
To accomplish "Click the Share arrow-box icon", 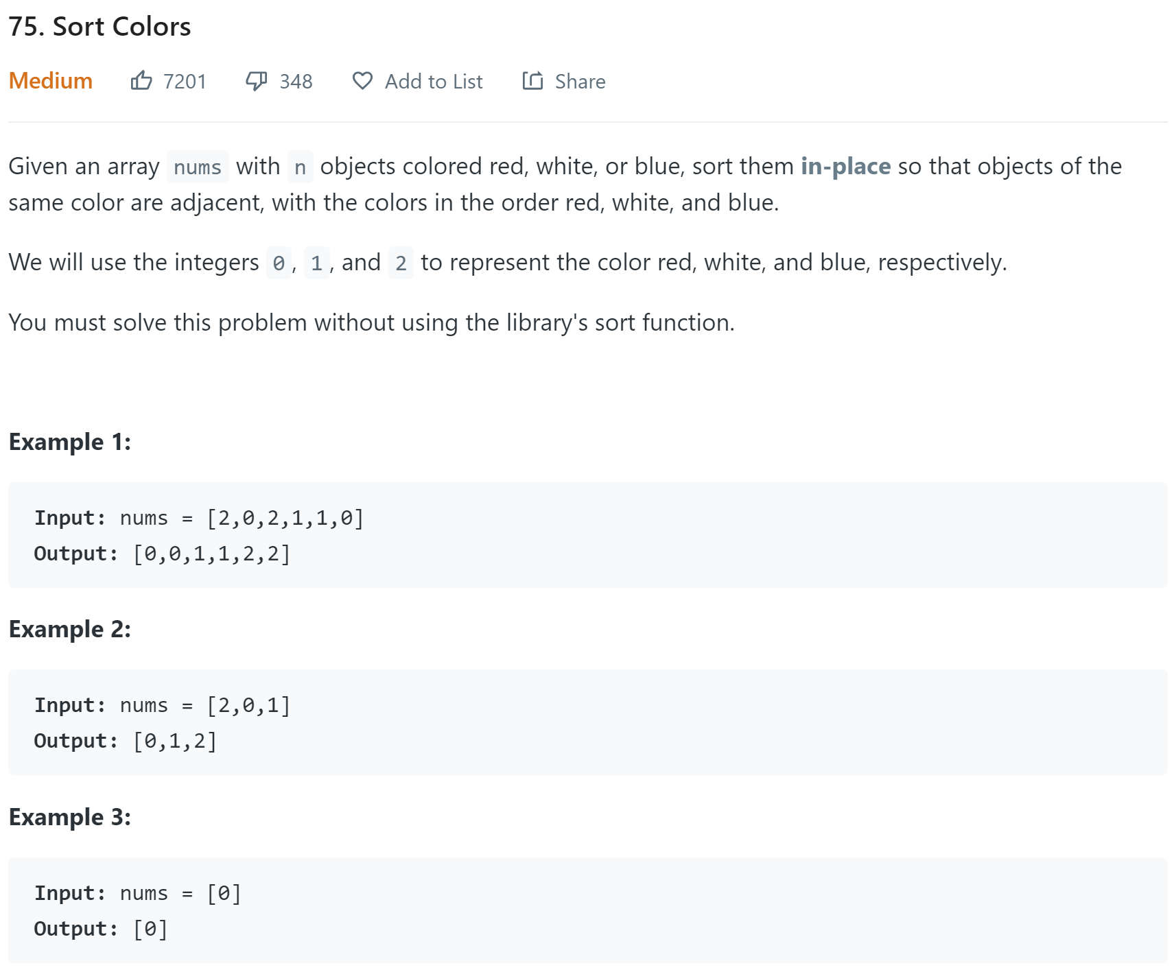I will point(532,81).
